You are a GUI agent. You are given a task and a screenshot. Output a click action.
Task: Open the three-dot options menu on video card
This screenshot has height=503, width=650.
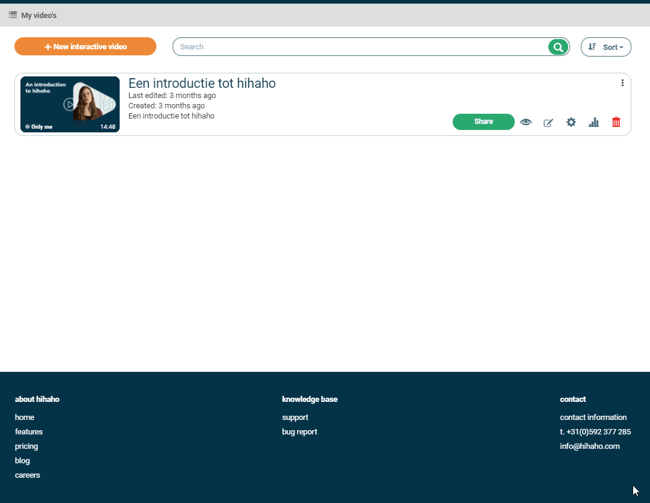pyautogui.click(x=622, y=83)
